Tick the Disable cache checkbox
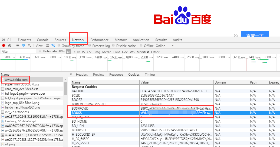 113,46
